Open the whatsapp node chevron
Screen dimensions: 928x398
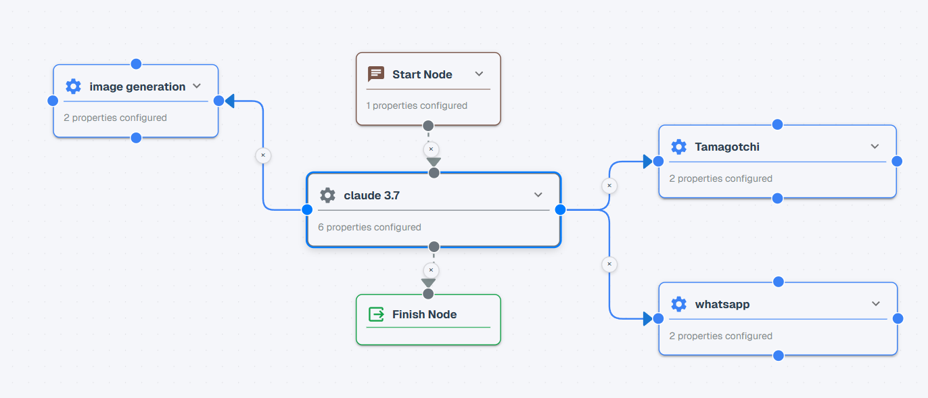[x=875, y=303]
